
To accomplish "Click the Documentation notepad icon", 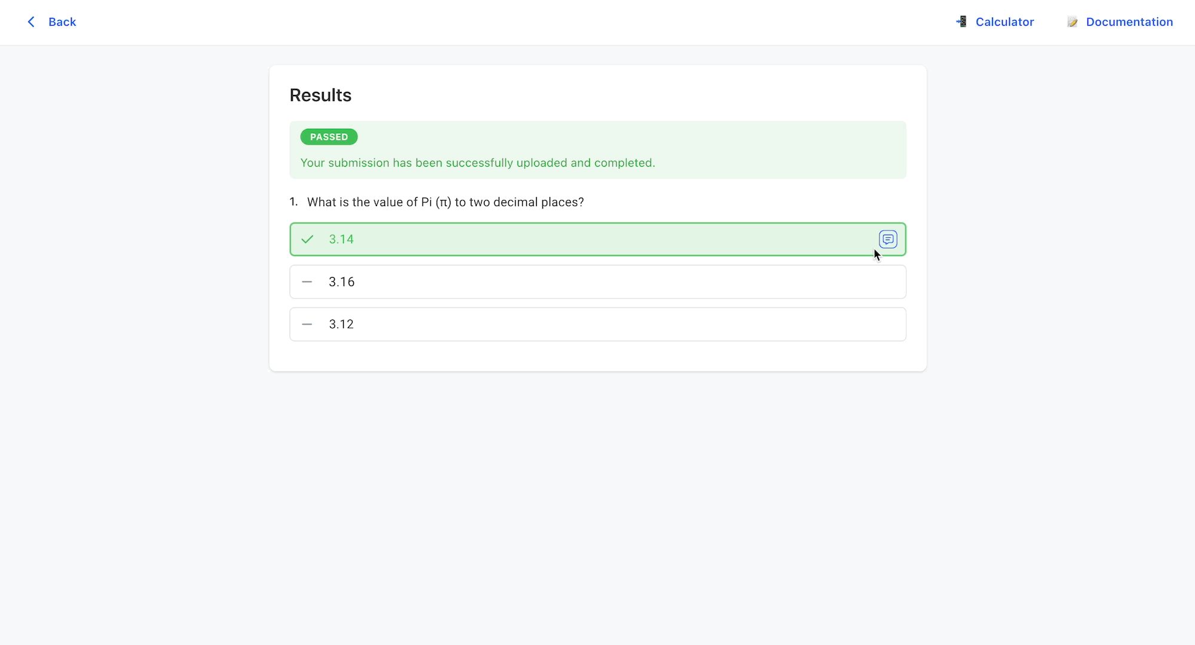I will pos(1073,21).
